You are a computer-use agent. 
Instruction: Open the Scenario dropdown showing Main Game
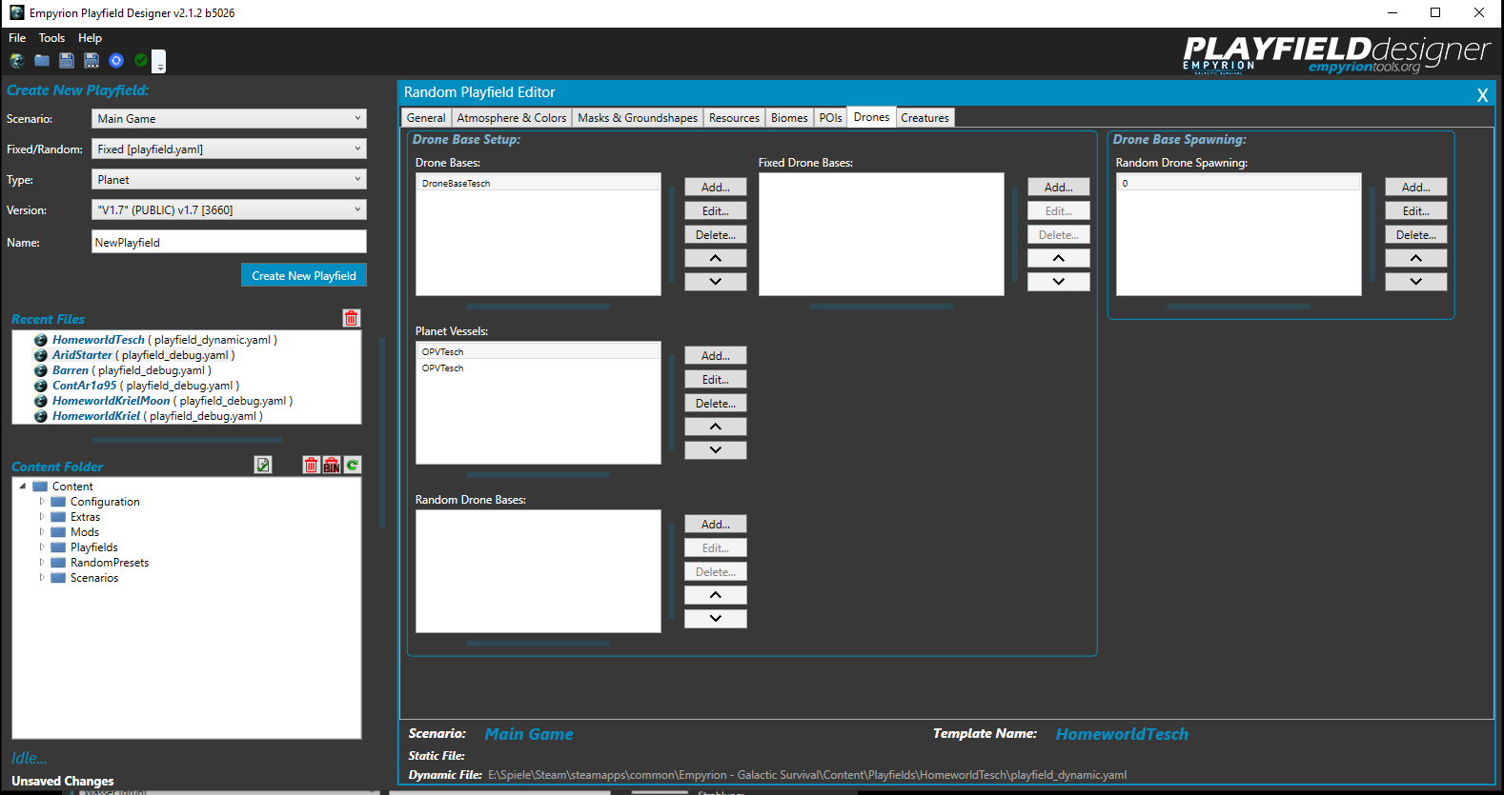(230, 119)
